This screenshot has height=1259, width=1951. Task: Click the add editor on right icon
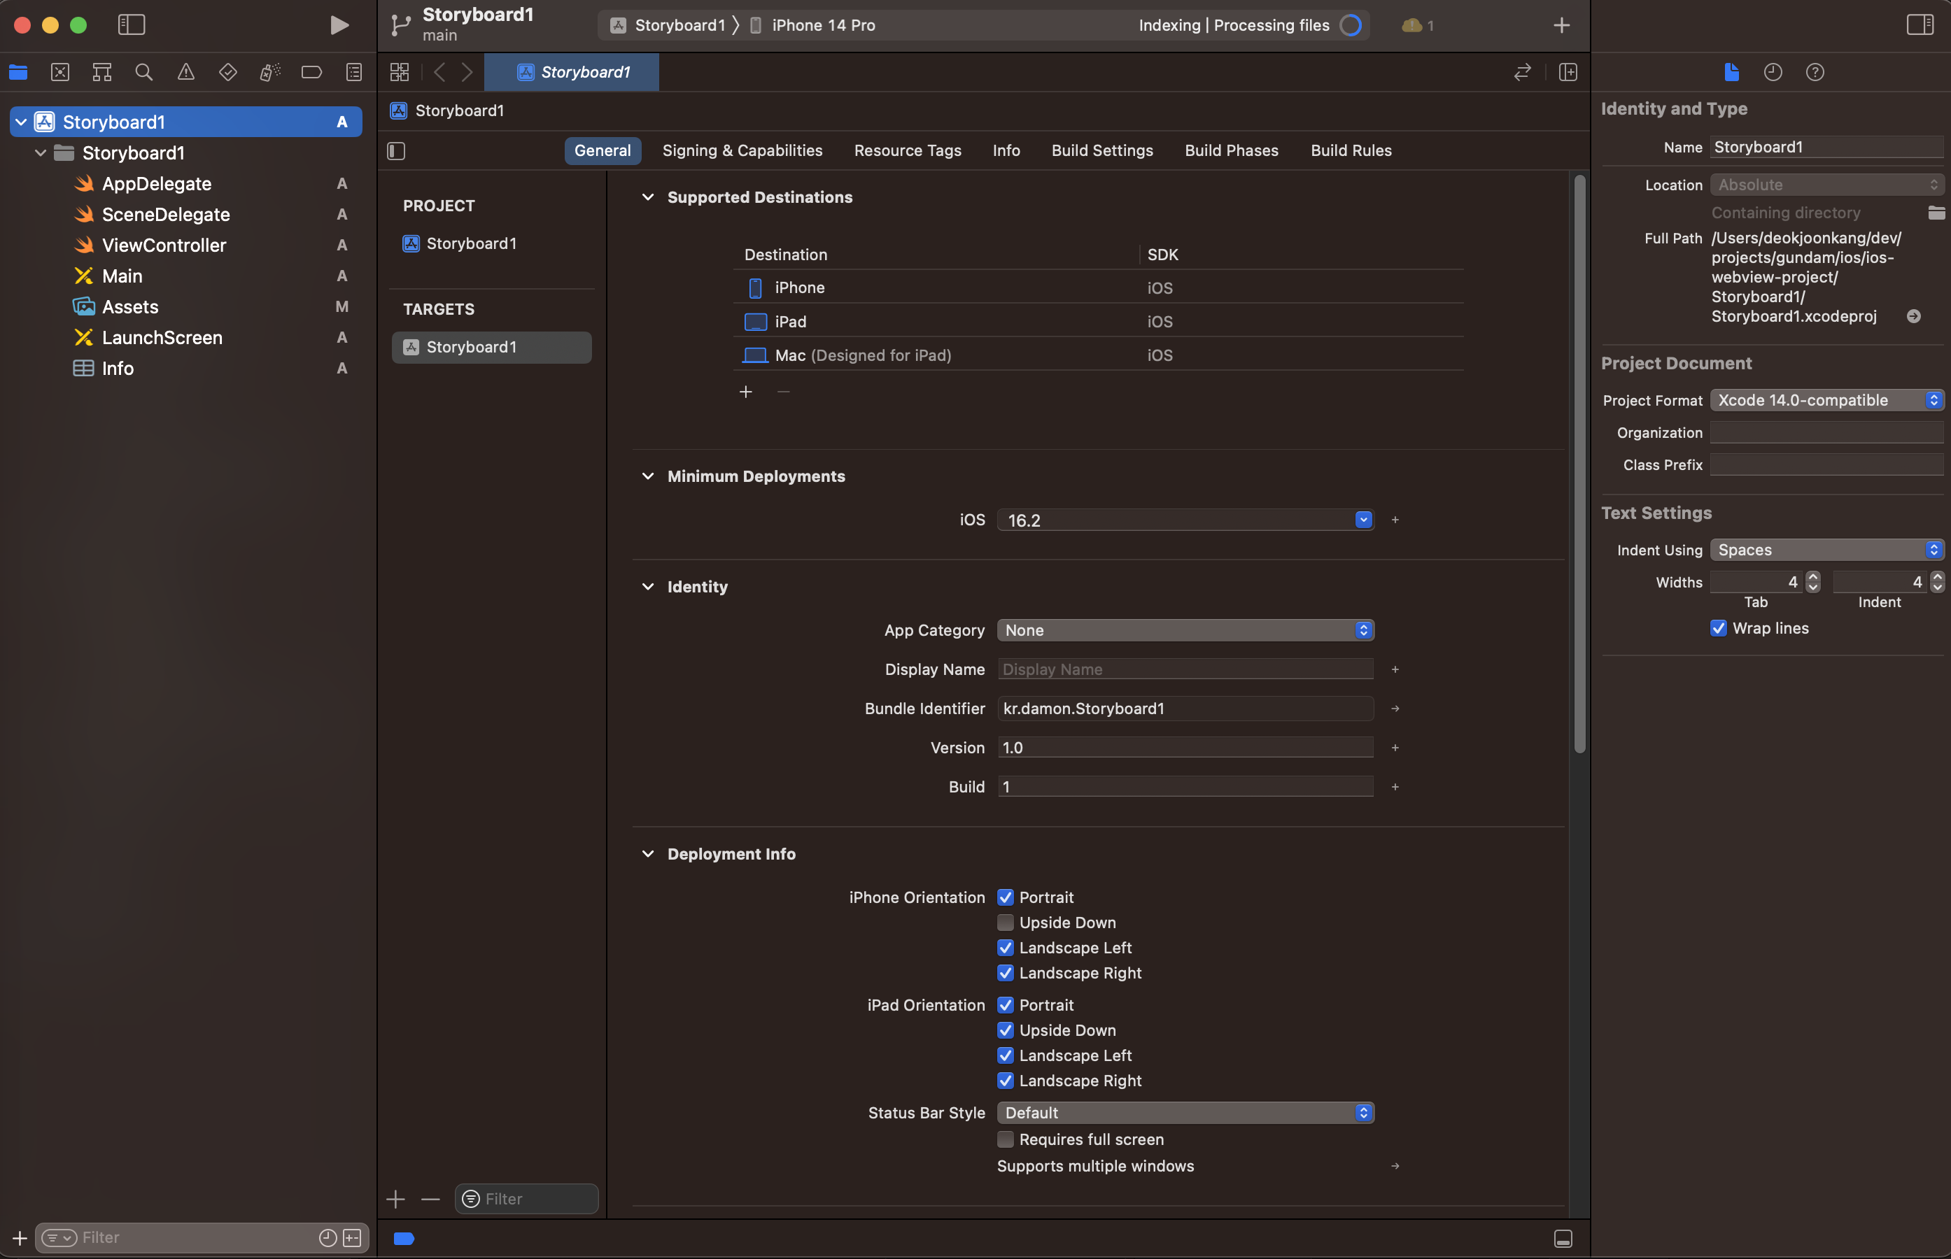pos(1568,72)
